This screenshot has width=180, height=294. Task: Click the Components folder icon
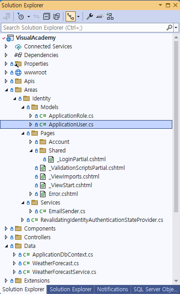pyautogui.click(x=18, y=228)
